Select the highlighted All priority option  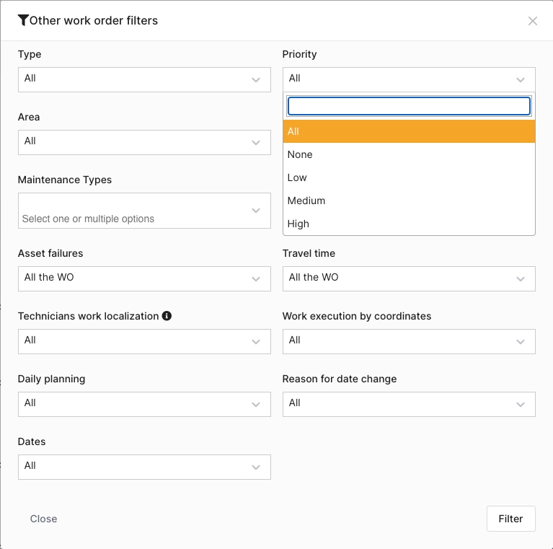point(409,131)
